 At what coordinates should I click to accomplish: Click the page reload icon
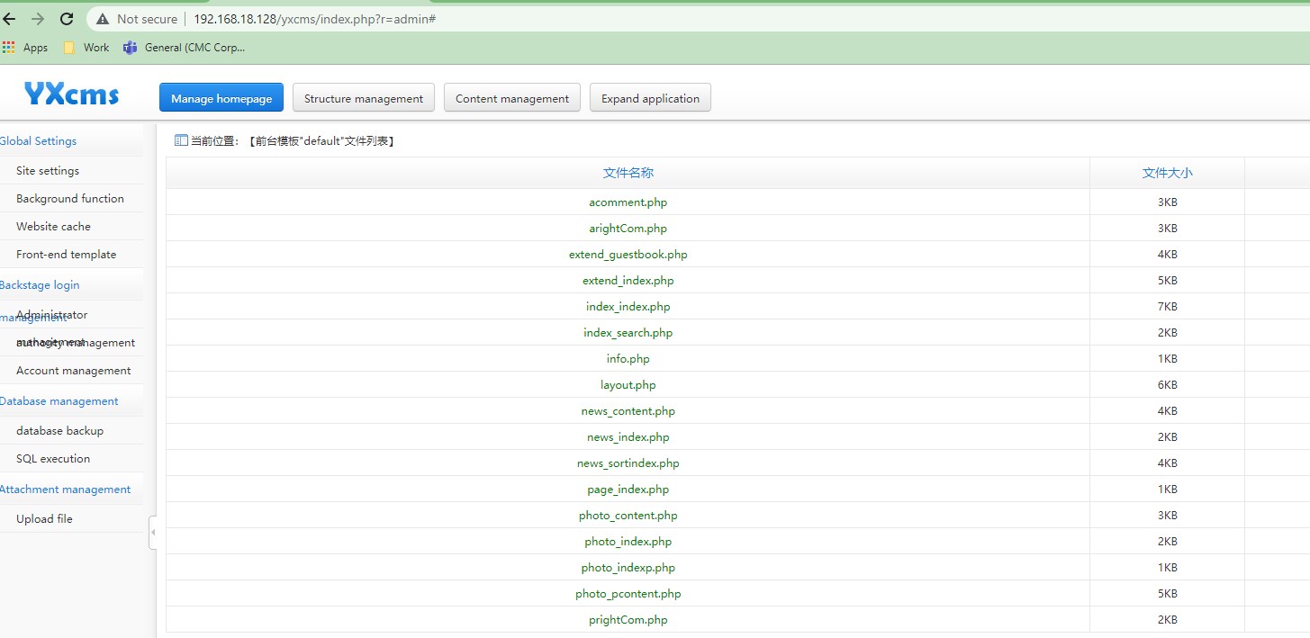click(64, 18)
